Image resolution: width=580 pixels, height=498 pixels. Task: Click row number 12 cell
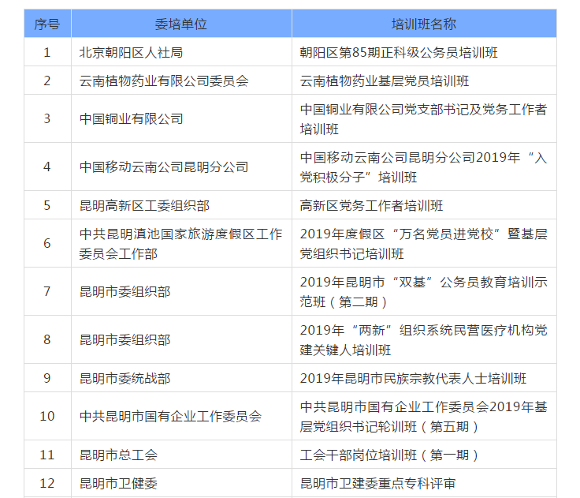pyautogui.click(x=47, y=483)
